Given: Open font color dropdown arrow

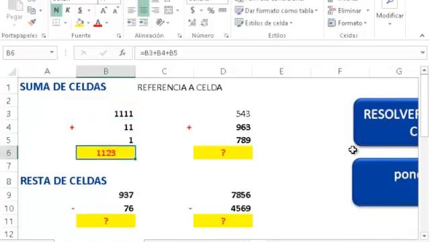Looking at the screenshot, I should tap(107, 23).
